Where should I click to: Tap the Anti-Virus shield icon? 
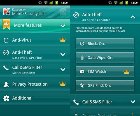pyautogui.click(x=6, y=40)
